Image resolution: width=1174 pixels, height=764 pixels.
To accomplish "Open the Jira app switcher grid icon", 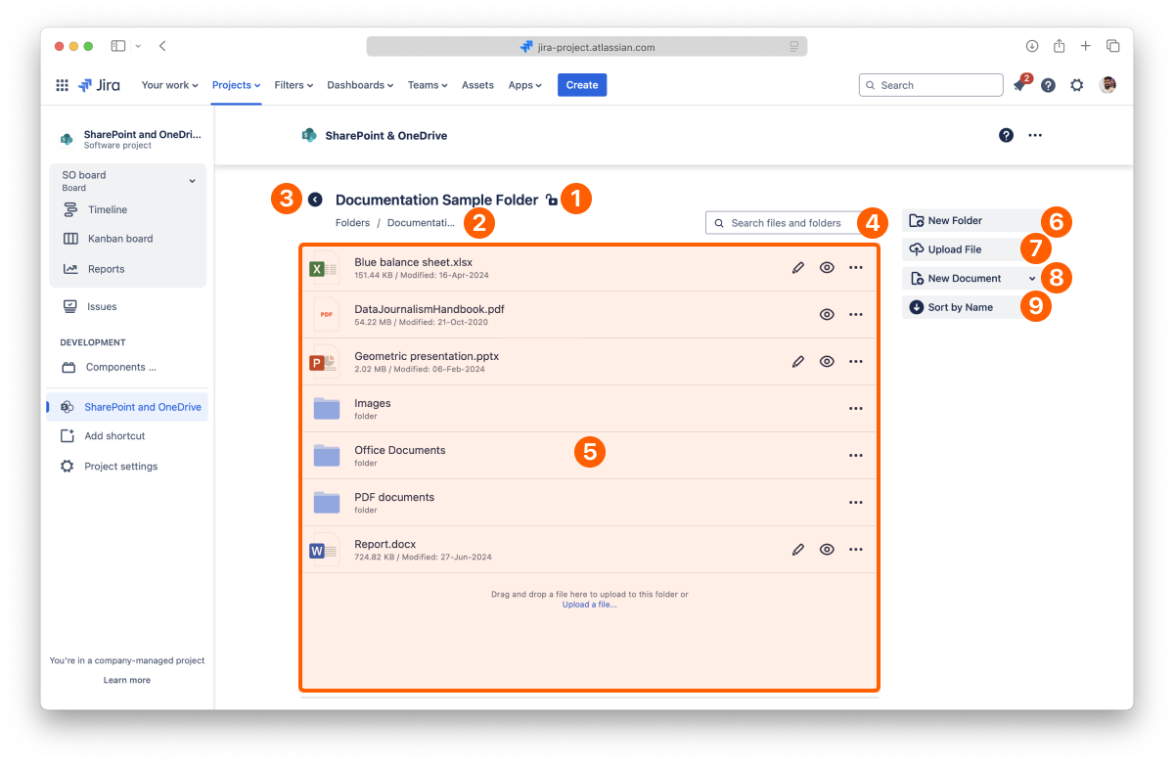I will 62,85.
